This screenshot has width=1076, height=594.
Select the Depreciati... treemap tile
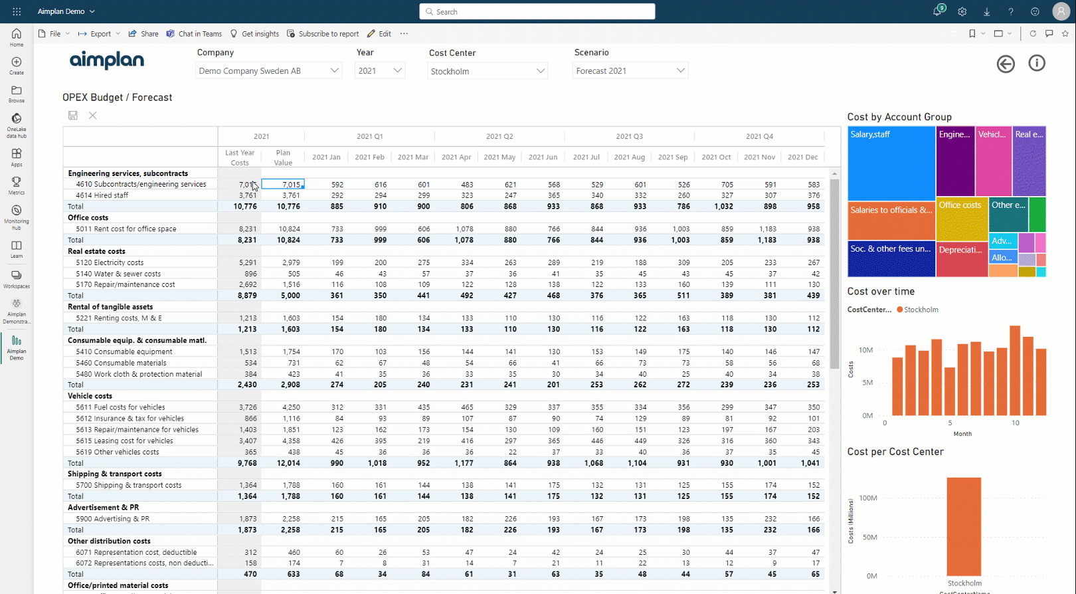pos(962,259)
